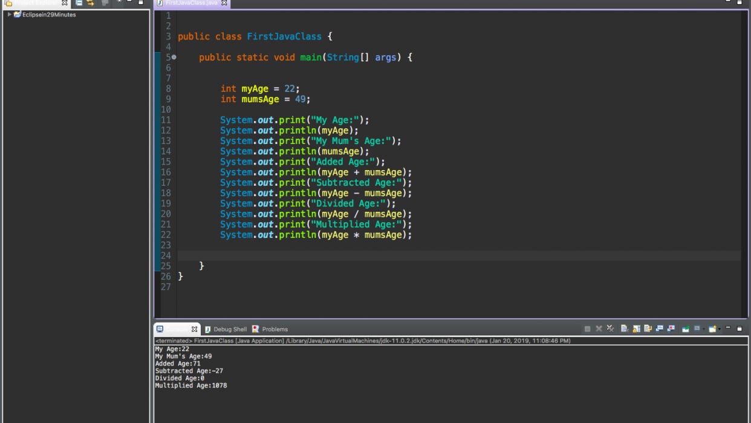751x423 pixels.
Task: Click the Java file icon on editor tab
Action: point(160,3)
